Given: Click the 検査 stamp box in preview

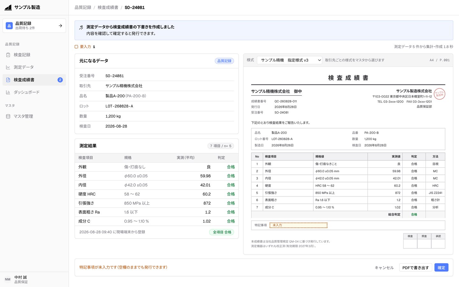Looking at the screenshot, I should tap(410, 244).
